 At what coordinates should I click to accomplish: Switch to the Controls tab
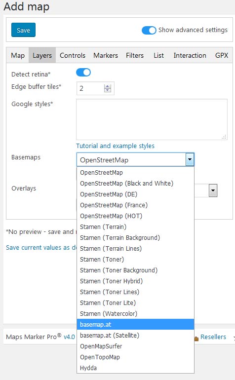73,55
